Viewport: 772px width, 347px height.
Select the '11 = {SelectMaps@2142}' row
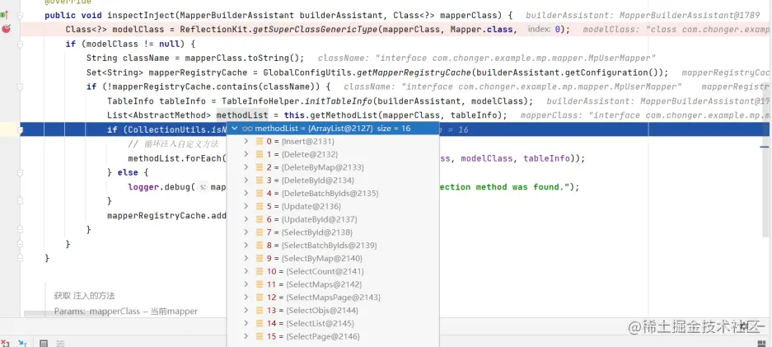pyautogui.click(x=333, y=284)
